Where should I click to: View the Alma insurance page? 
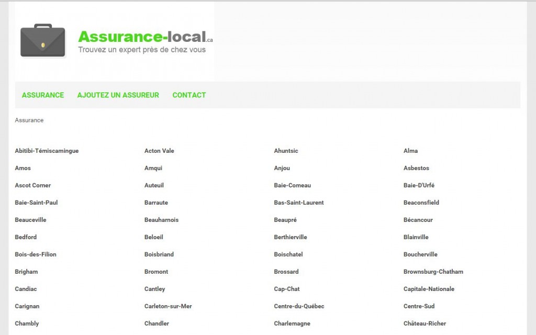pyautogui.click(x=410, y=151)
